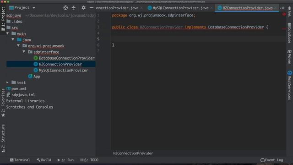Open the pom.xml file

(x=16, y=88)
